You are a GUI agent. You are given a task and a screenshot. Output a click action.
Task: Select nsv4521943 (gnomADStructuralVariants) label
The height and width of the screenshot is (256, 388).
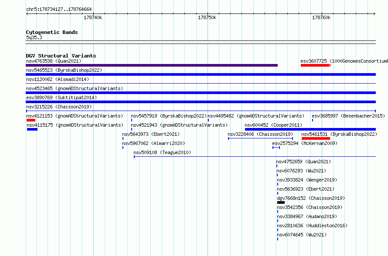click(x=179, y=125)
